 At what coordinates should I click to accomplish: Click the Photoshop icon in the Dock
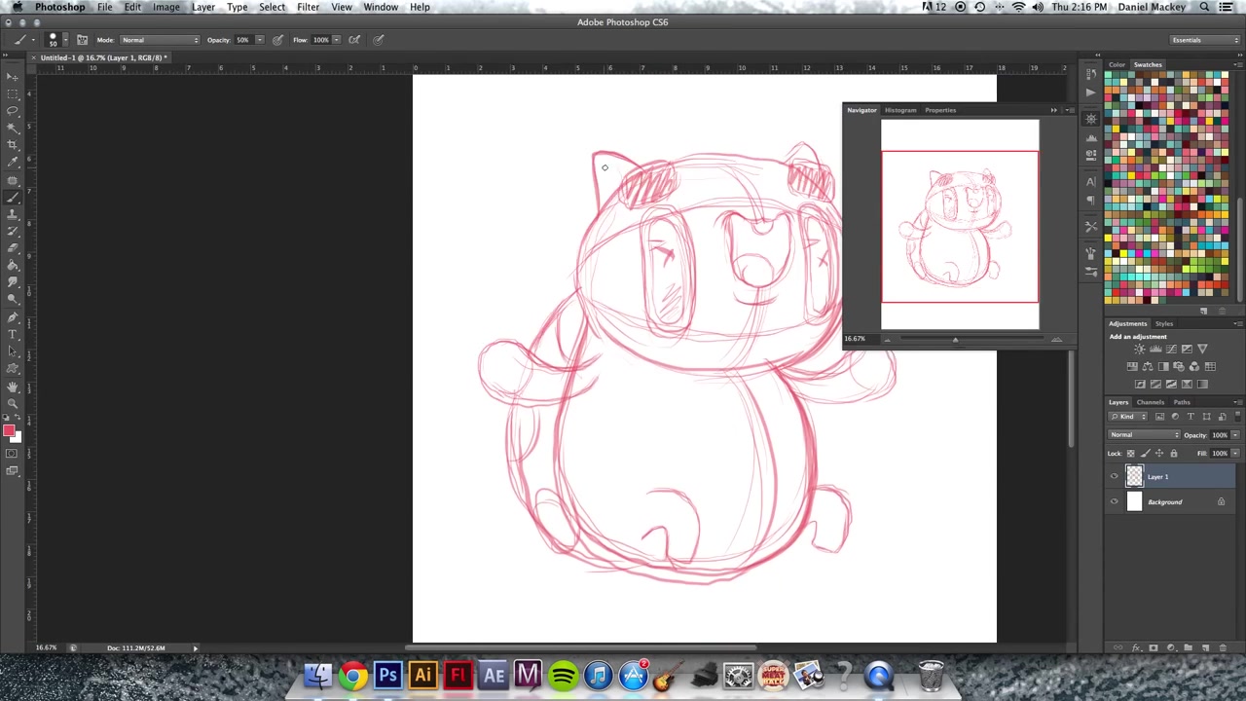coord(387,675)
